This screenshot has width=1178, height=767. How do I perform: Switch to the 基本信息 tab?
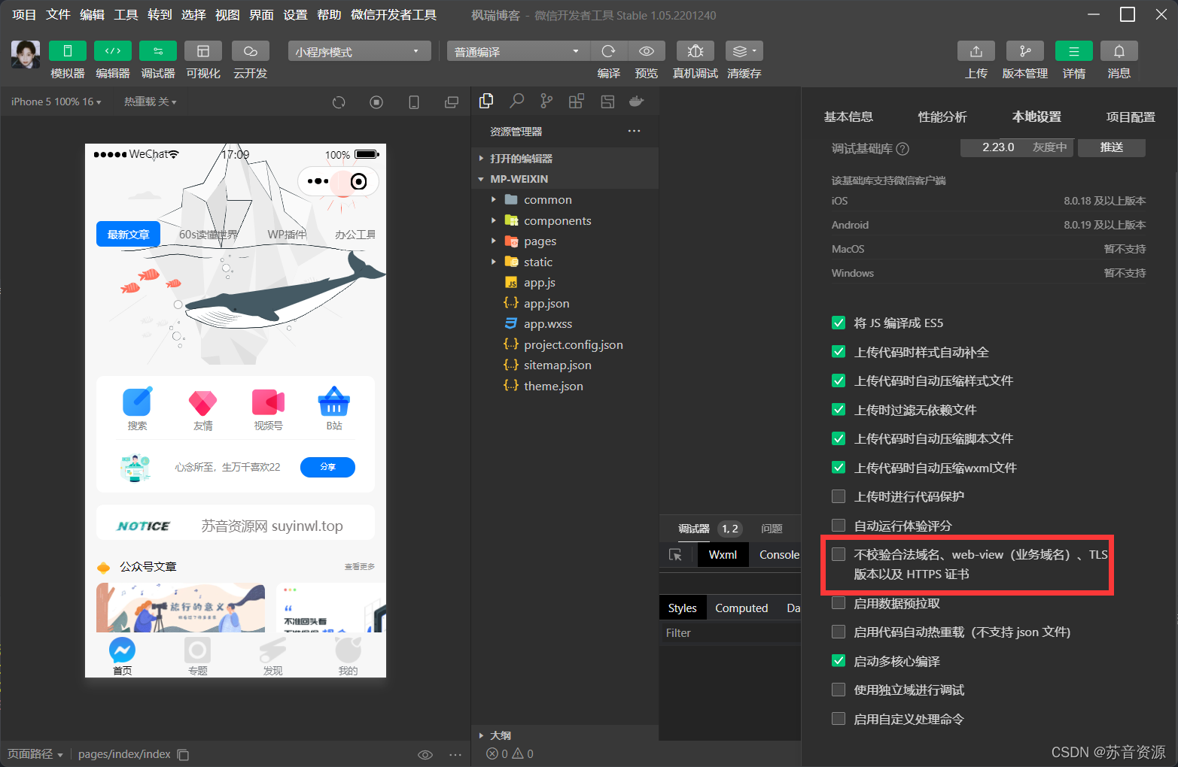pos(848,117)
